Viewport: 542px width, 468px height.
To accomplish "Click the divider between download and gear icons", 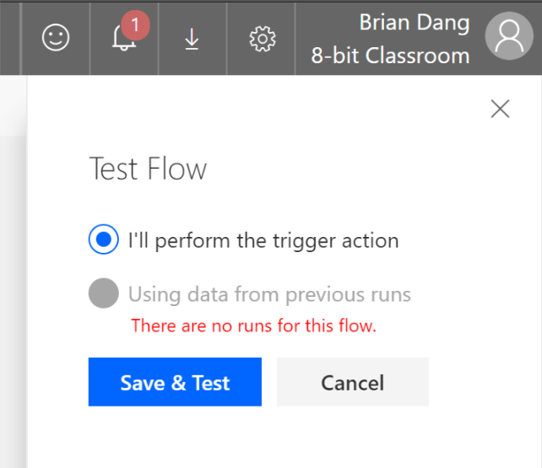I will click(x=226, y=38).
